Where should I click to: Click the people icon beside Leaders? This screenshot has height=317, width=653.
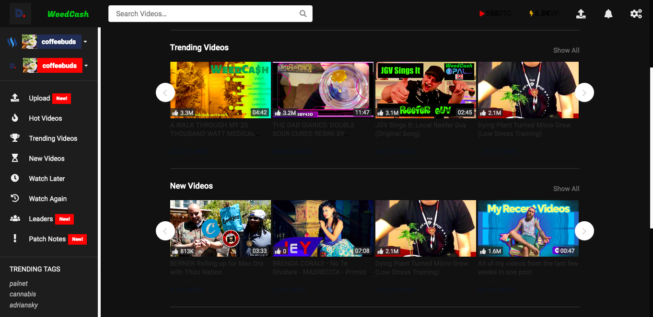(15, 218)
